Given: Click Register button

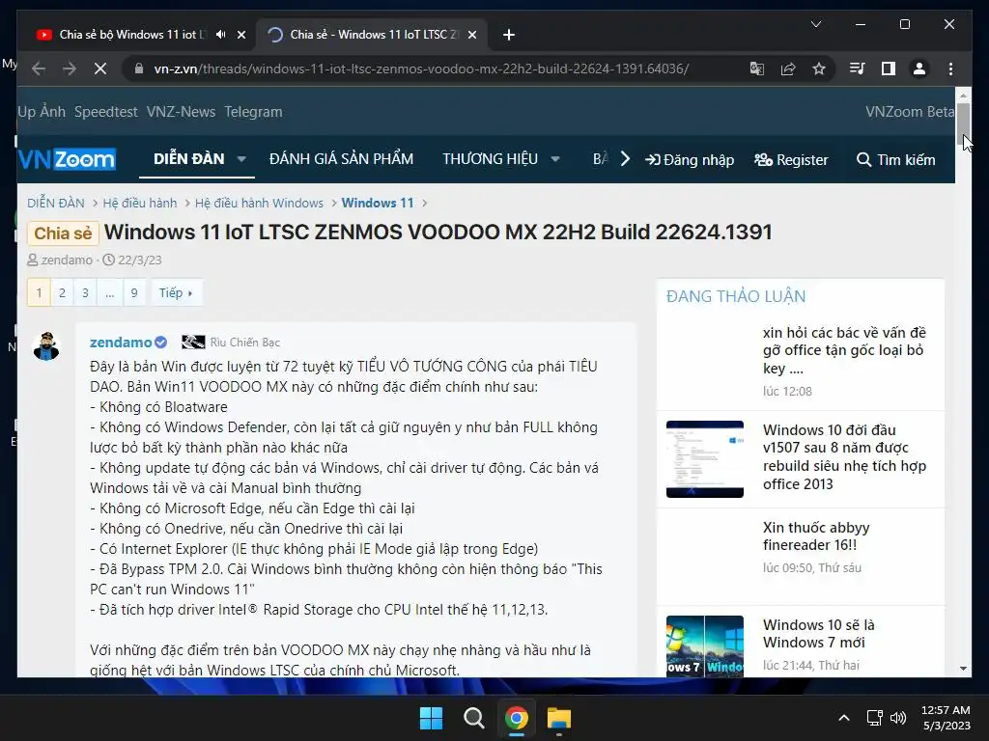Looking at the screenshot, I should [791, 160].
